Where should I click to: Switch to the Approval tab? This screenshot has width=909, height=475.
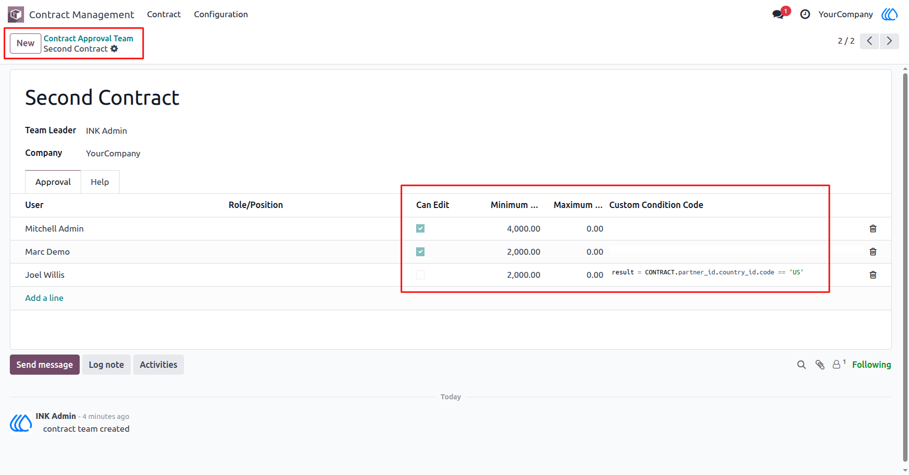click(53, 182)
